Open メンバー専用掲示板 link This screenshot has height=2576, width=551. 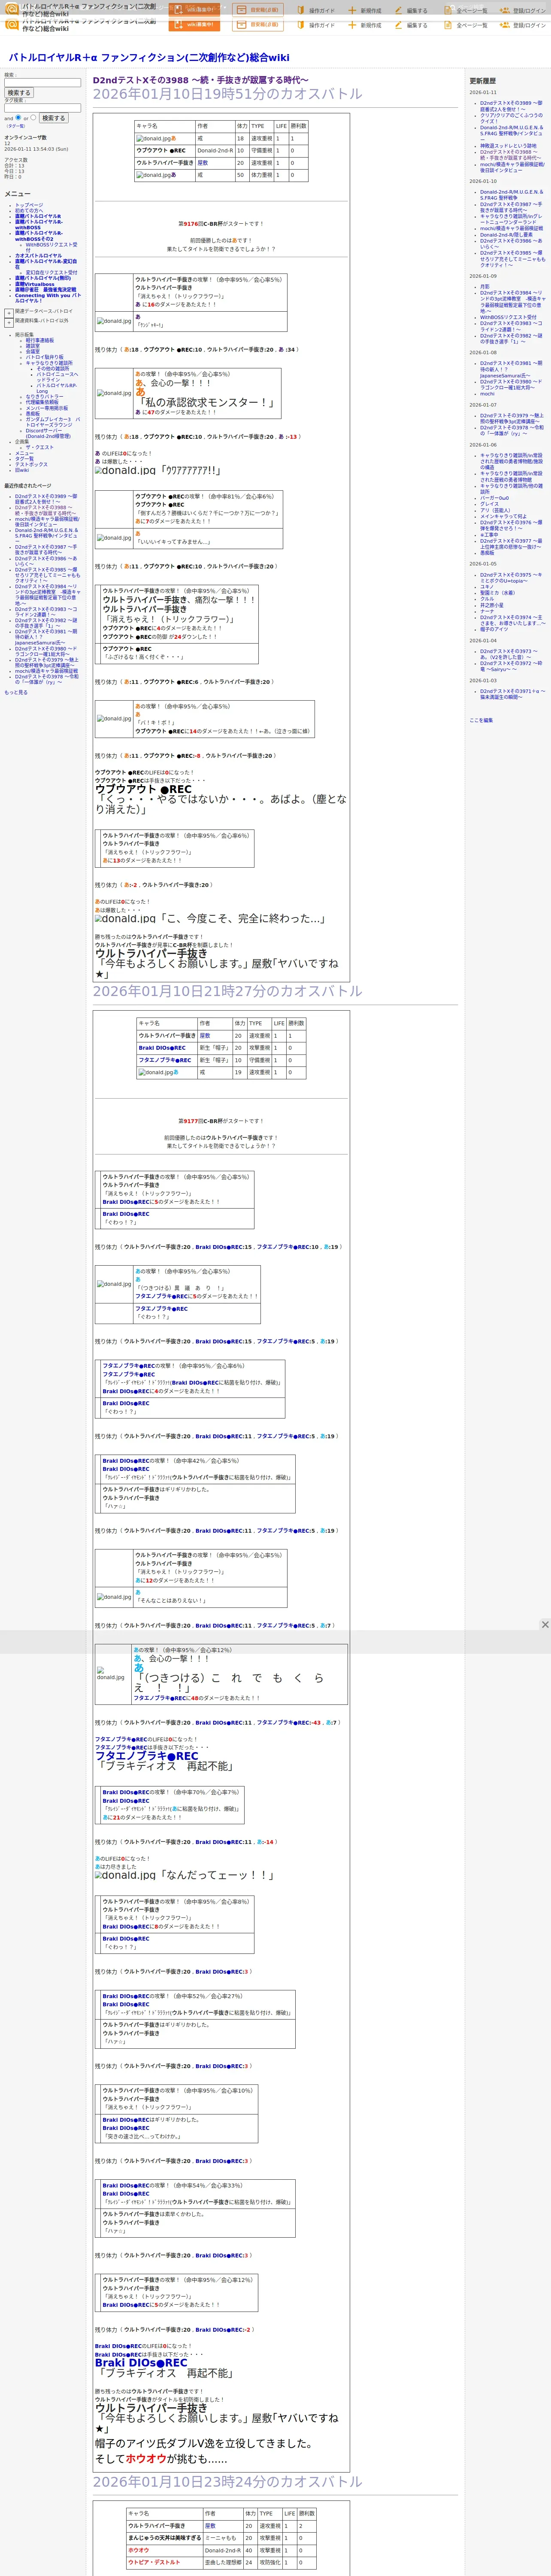[47, 408]
